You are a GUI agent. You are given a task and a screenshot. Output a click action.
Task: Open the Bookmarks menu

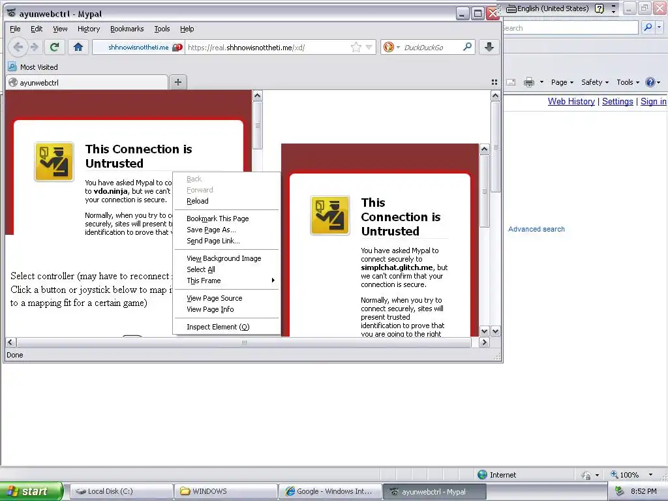127,29
